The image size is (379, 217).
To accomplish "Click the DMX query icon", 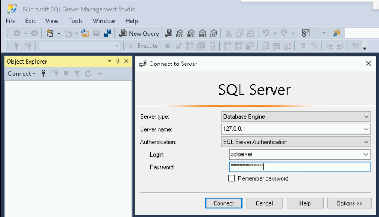I will click(191, 33).
